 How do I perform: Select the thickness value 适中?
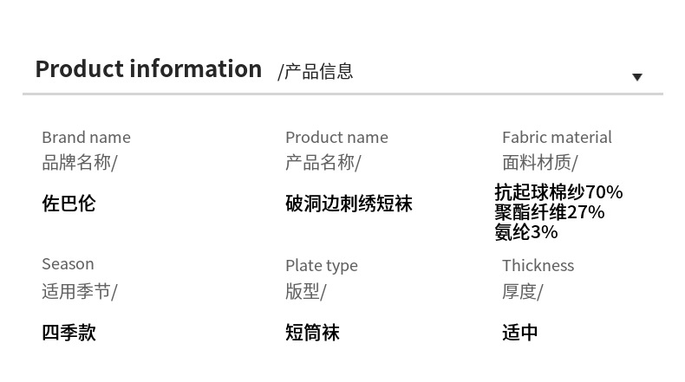(520, 332)
